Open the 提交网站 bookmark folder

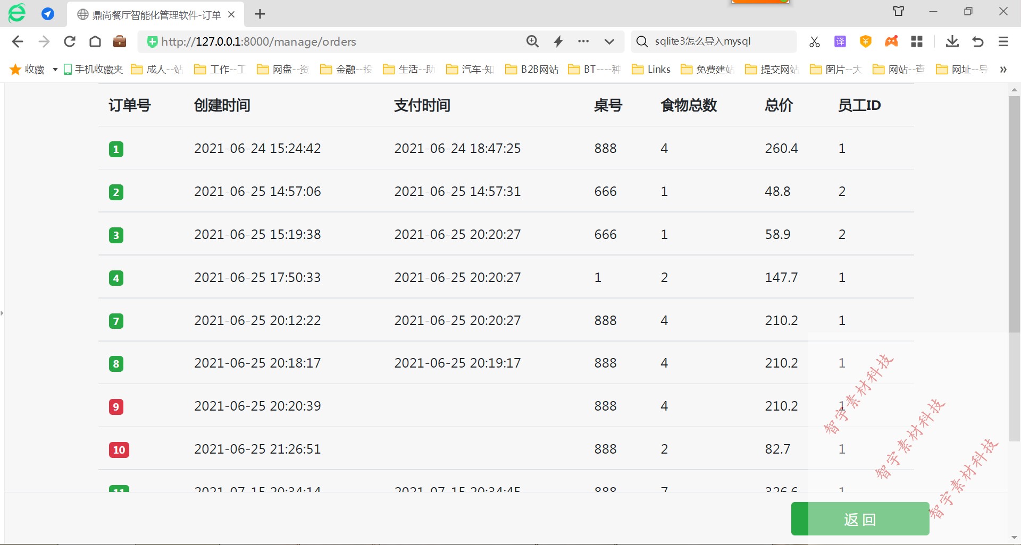pyautogui.click(x=772, y=70)
